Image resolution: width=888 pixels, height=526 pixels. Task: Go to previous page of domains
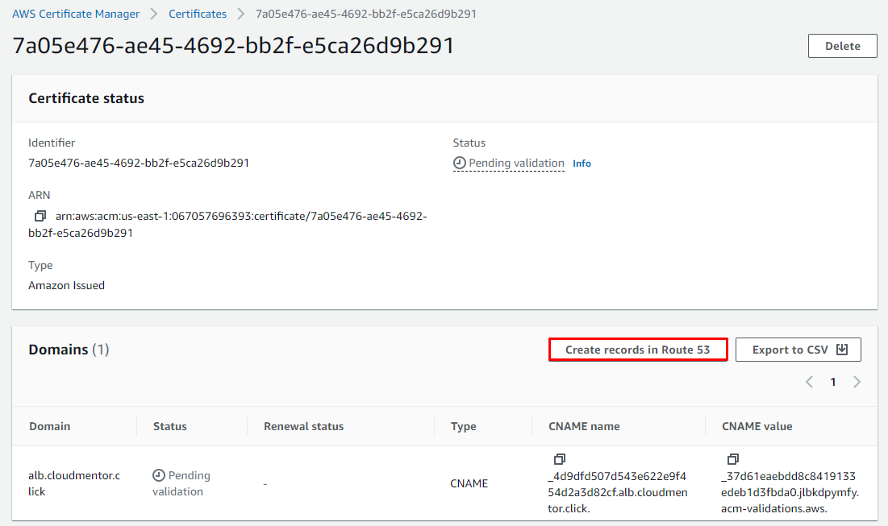[809, 382]
